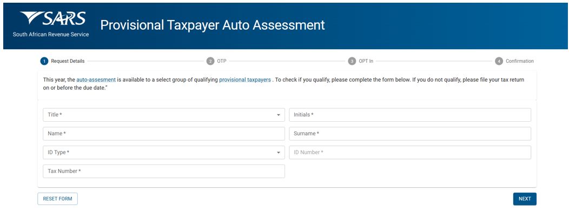Open the Title dropdown
Screen dimensions: 569x211
164,115
